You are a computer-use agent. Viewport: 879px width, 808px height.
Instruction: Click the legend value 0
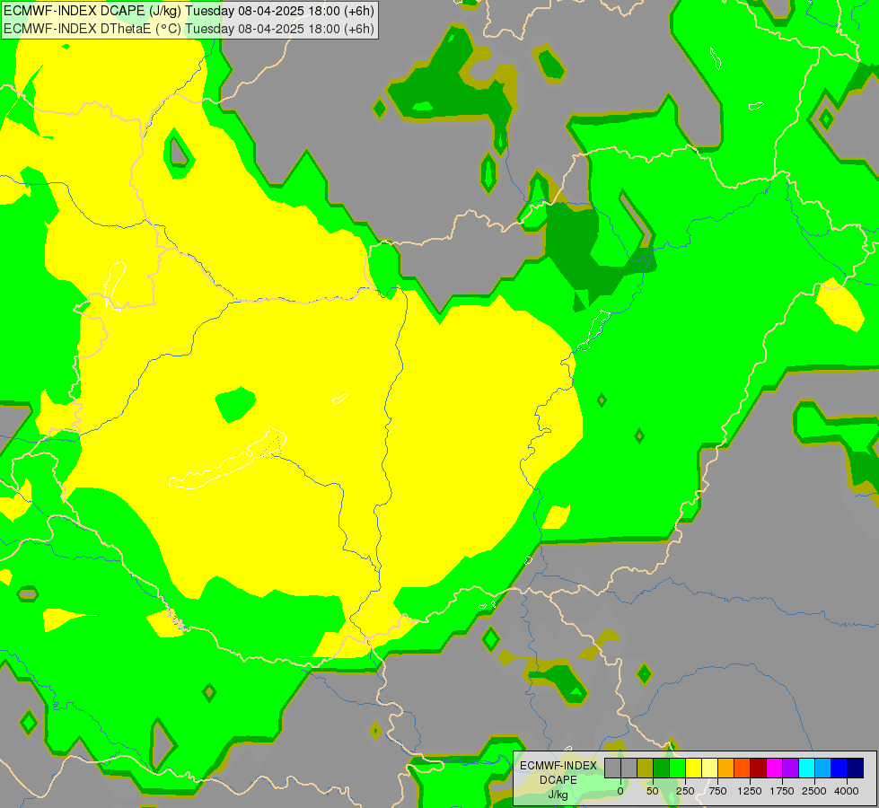620,791
